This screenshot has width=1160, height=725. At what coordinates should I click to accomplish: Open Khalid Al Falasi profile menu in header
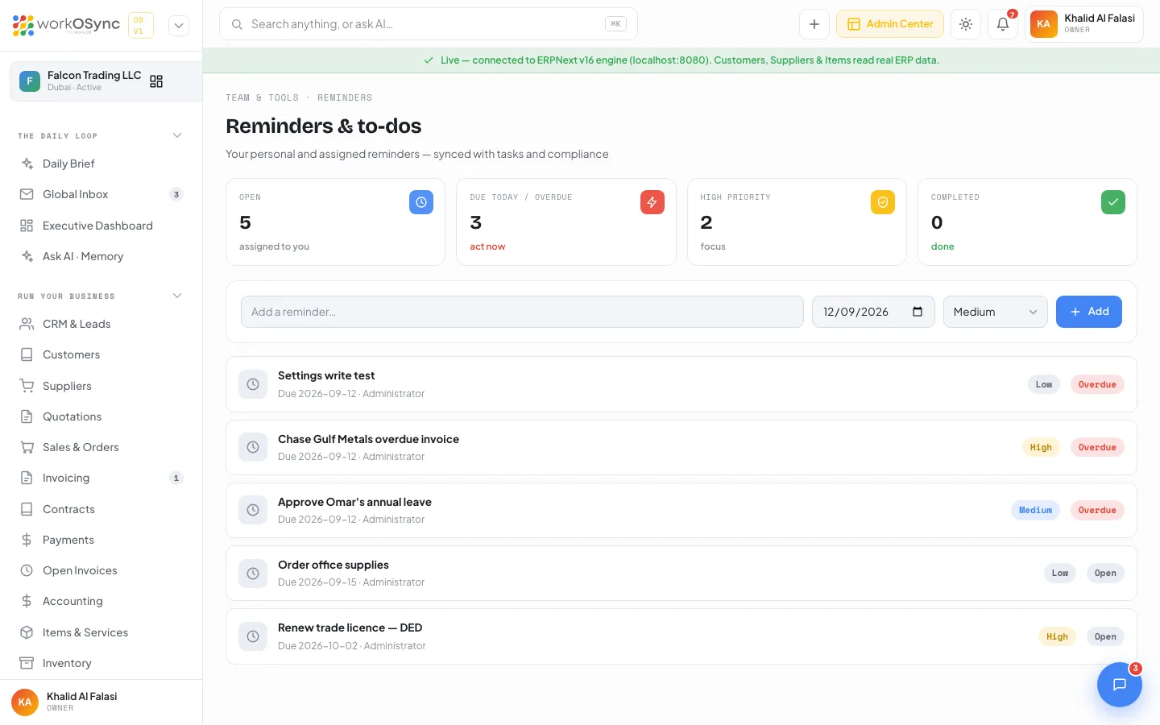coord(1083,24)
